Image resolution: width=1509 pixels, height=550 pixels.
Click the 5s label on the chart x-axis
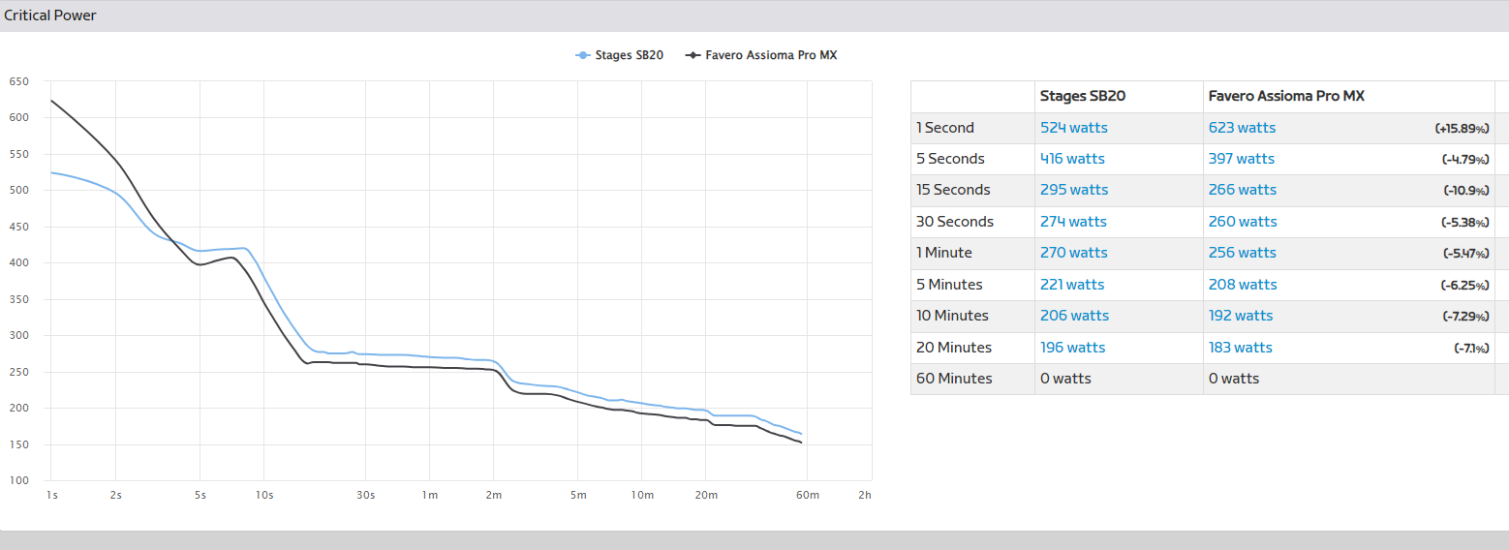click(x=200, y=495)
